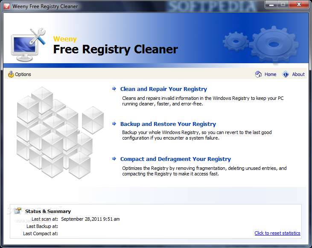Open the Options hand icon
The height and width of the screenshot is (248, 312).
click(x=11, y=74)
